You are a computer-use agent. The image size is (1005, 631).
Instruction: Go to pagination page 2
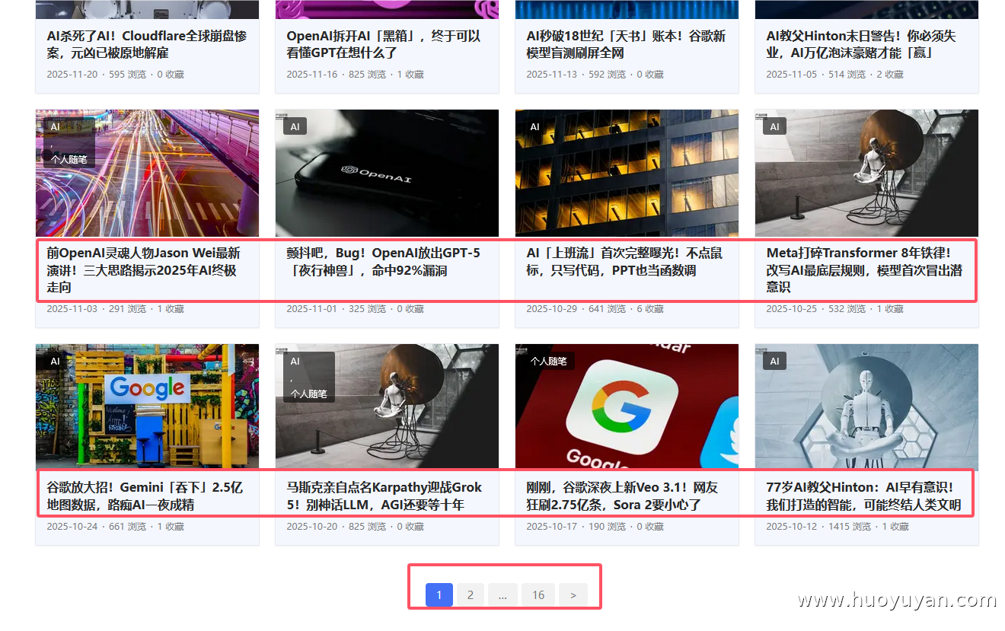[471, 595]
